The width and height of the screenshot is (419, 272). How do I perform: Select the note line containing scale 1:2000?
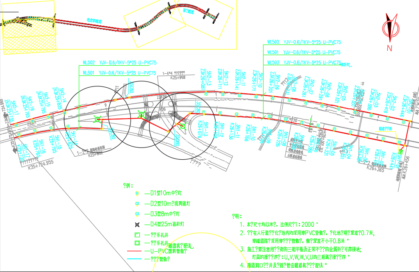pyautogui.click(x=280, y=225)
